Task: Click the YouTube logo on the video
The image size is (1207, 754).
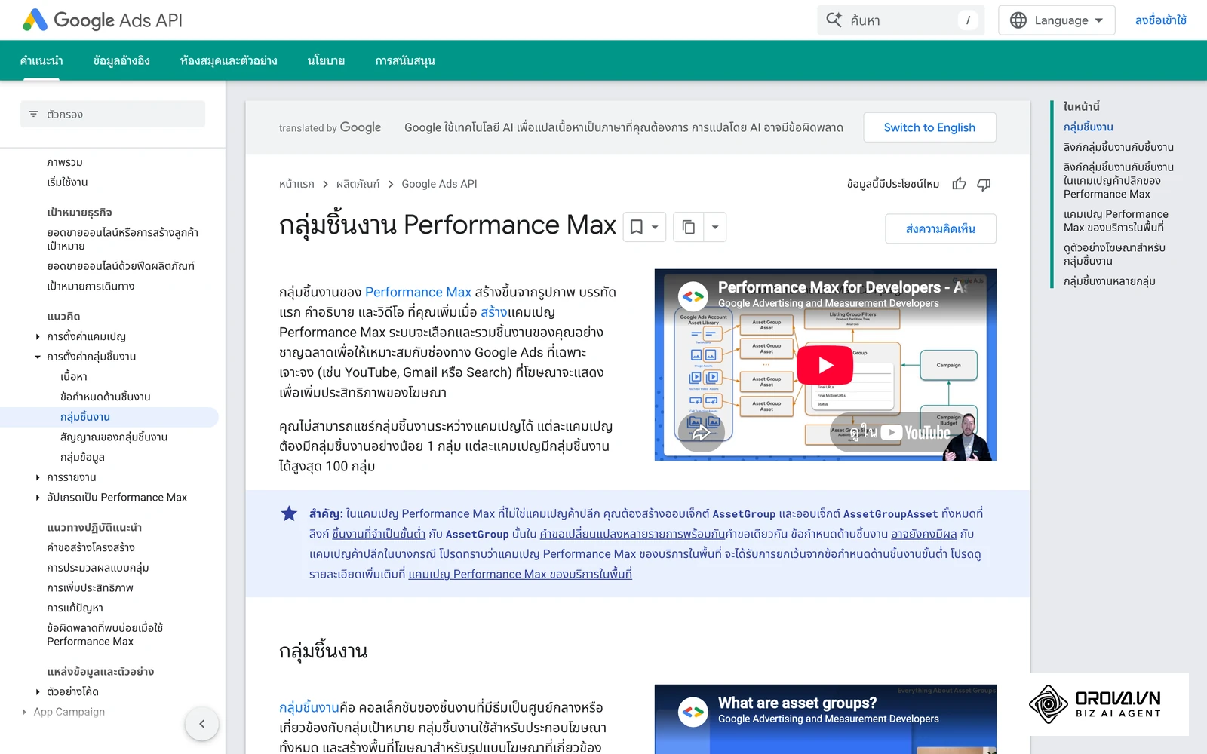Action: coord(915,432)
